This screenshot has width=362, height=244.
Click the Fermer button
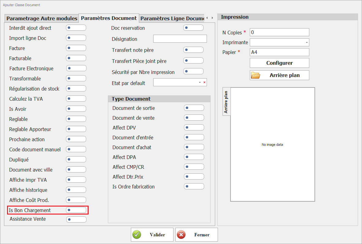(196, 235)
